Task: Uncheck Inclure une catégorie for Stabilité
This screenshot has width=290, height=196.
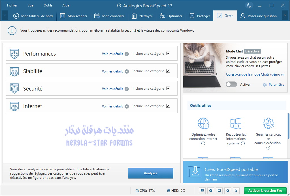Action: tap(168, 71)
